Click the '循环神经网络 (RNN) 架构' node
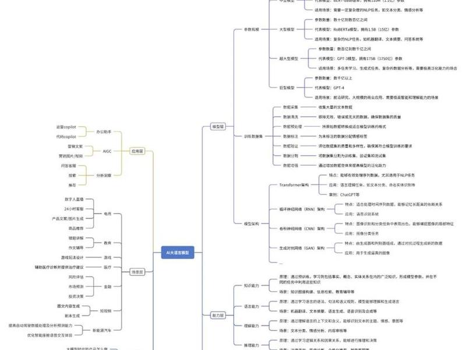466x350 pixels. coord(302,209)
